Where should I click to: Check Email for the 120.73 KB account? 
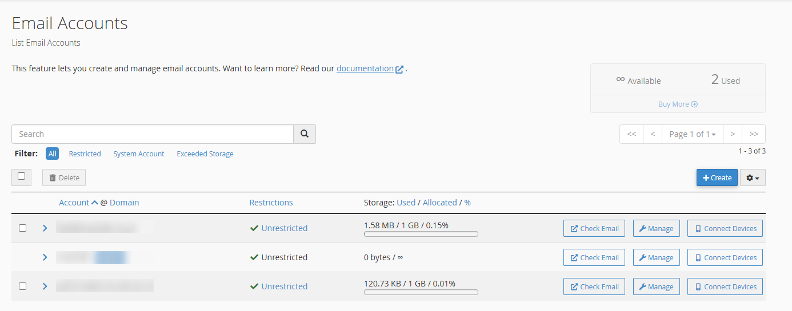tap(594, 286)
